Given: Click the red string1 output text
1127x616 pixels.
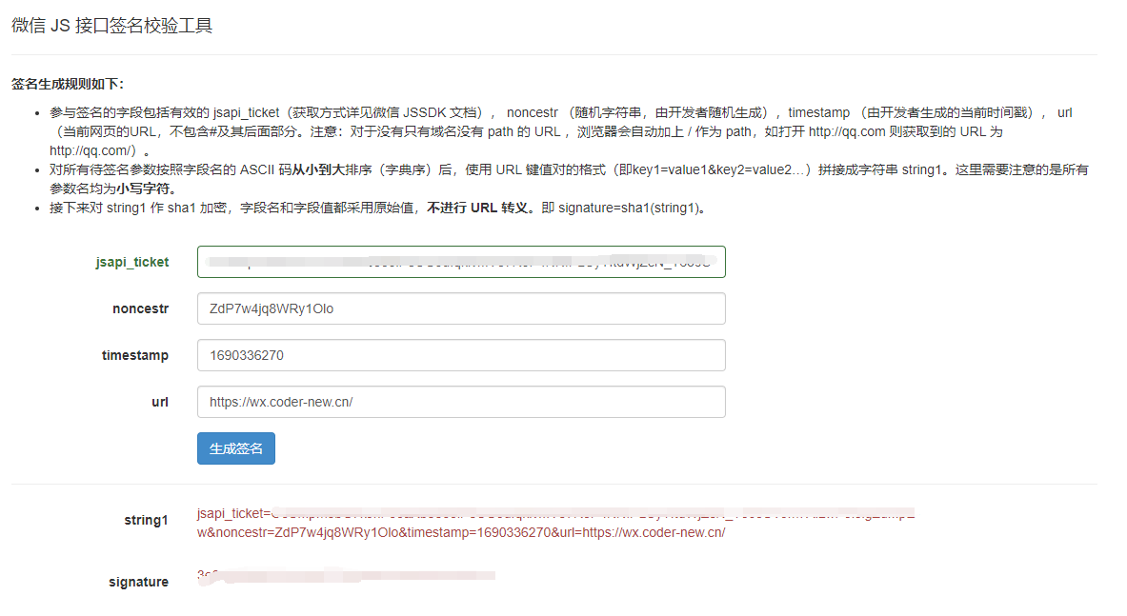Looking at the screenshot, I should (461, 532).
